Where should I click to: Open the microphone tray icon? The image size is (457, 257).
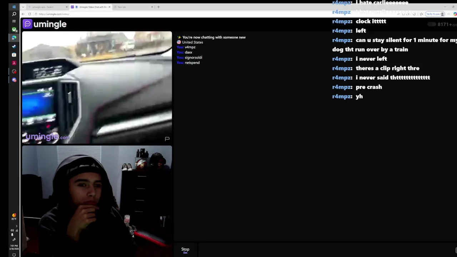pos(12,235)
